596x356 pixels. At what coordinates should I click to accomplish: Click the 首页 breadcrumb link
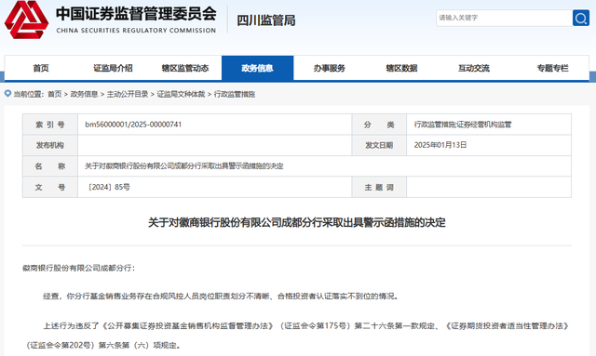click(55, 94)
